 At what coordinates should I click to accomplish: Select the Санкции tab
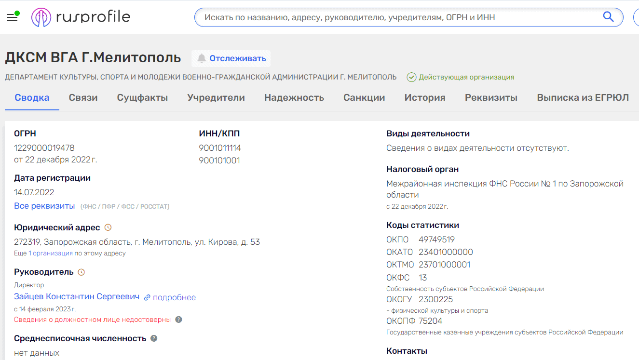pos(364,98)
